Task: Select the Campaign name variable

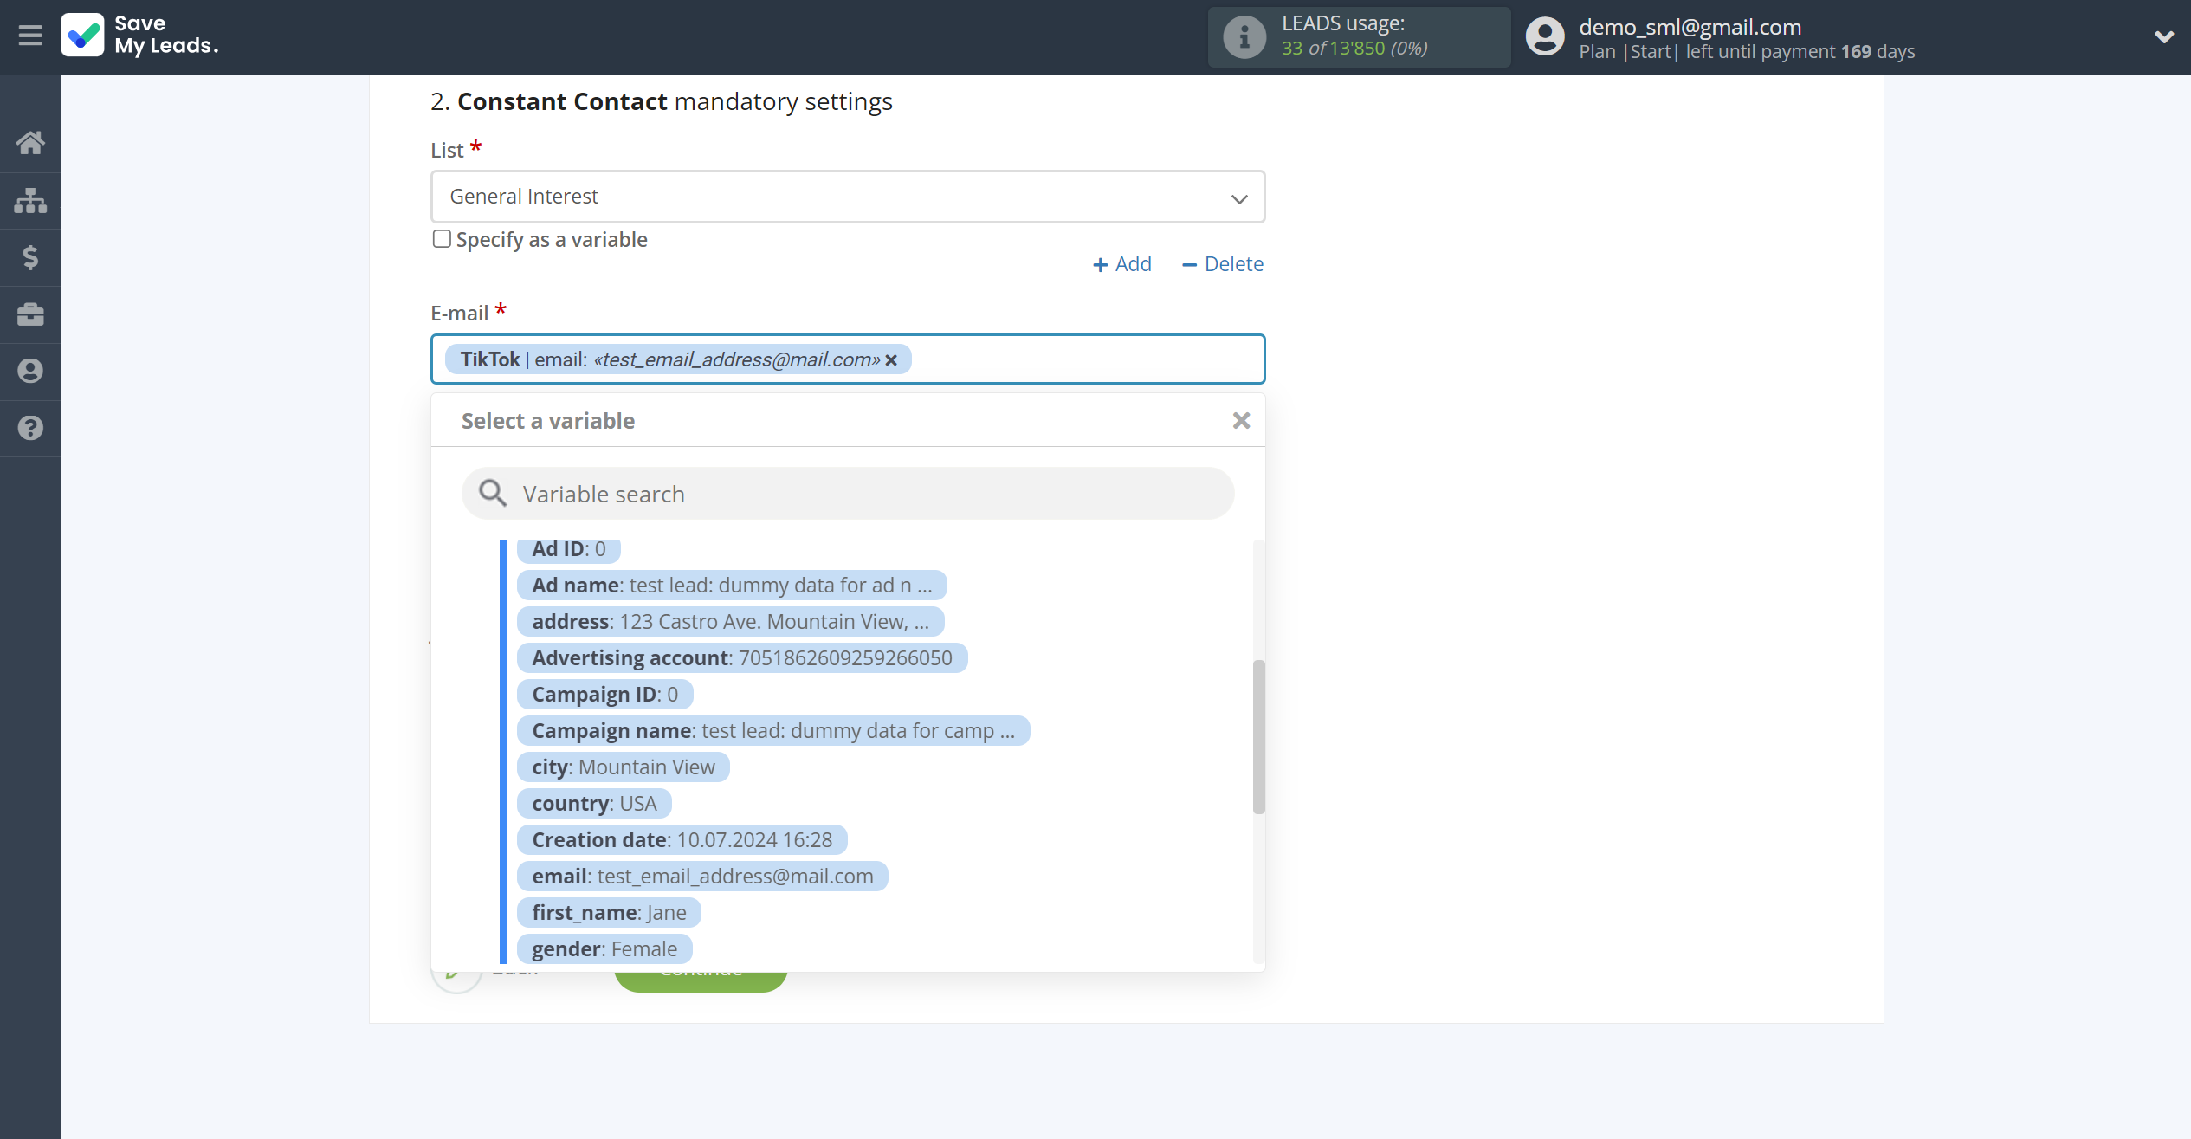Action: tap(773, 731)
